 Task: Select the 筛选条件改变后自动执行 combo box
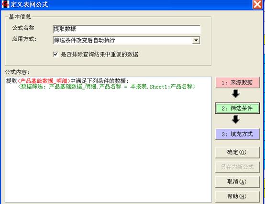pos(127,40)
